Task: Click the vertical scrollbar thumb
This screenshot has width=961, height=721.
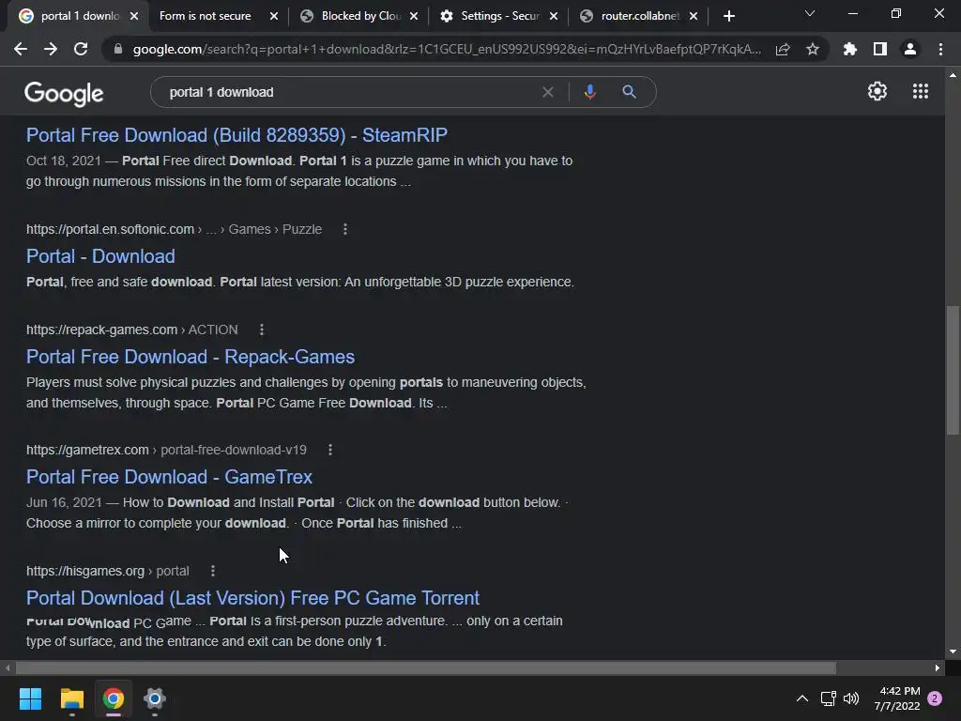Action: pyautogui.click(x=953, y=370)
